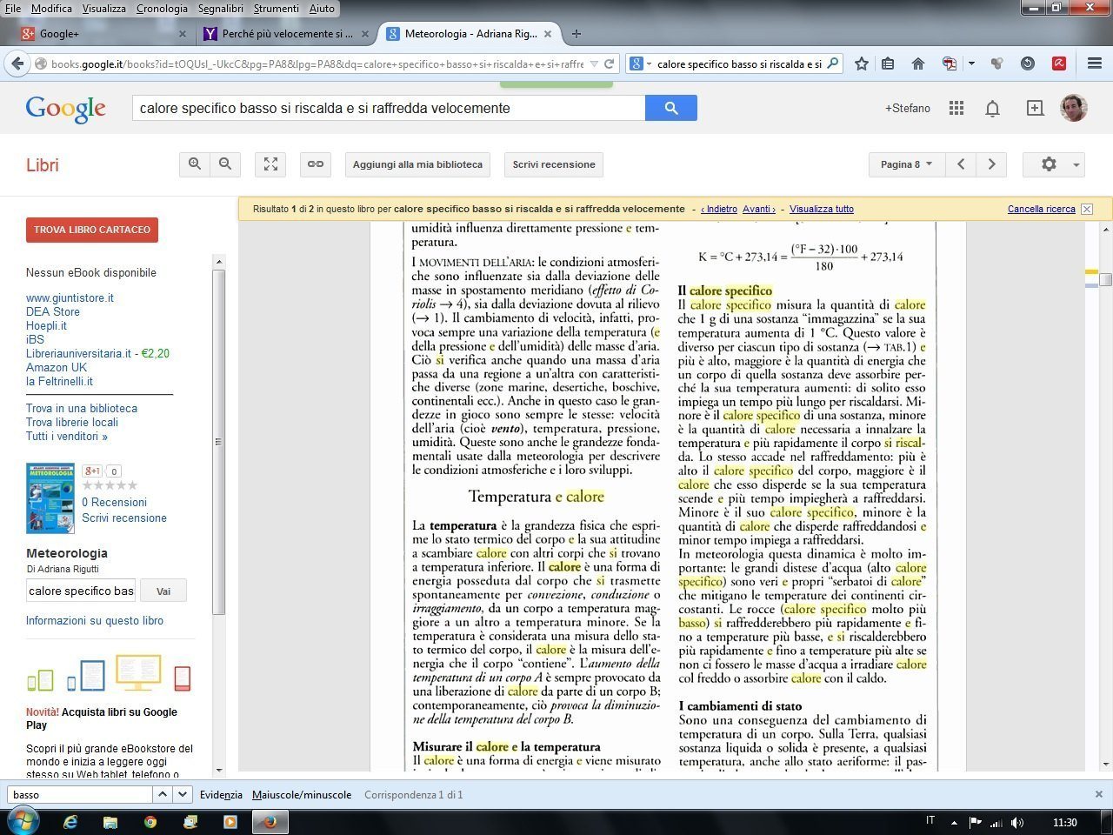Click the search-in-book text field
1113x835 pixels.
pyautogui.click(x=81, y=591)
